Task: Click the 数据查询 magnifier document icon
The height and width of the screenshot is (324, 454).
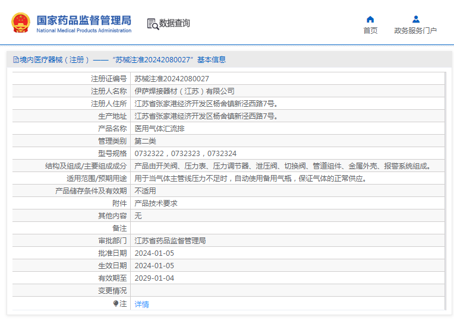Action: coord(153,24)
